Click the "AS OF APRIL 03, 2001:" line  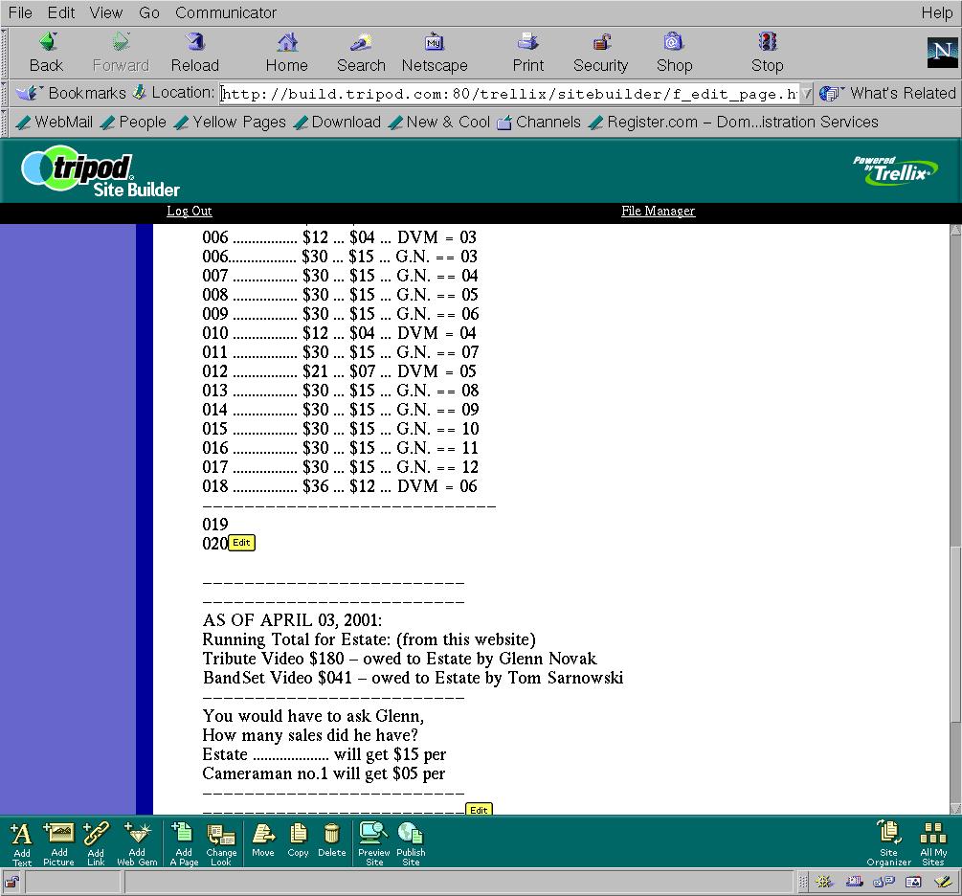292,620
